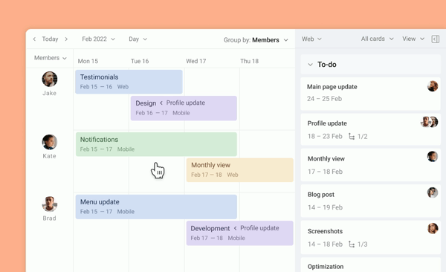Click the parent chevron on Development card
This screenshot has width=446, height=272.
235,228
